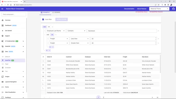Open the Material Theme dropdown

(x=159, y=9)
